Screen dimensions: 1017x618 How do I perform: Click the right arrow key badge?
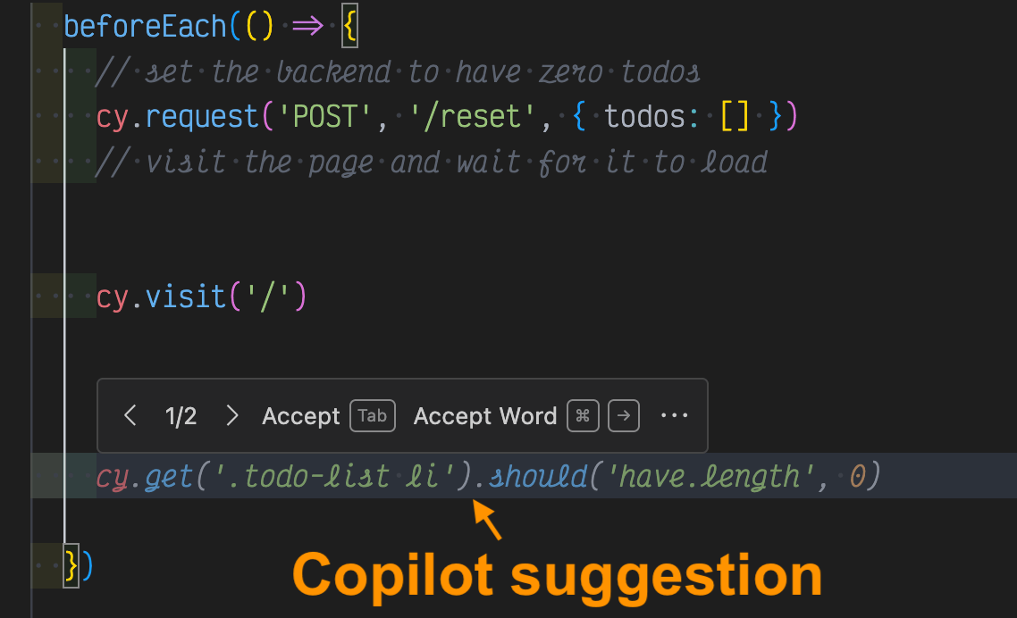[624, 416]
